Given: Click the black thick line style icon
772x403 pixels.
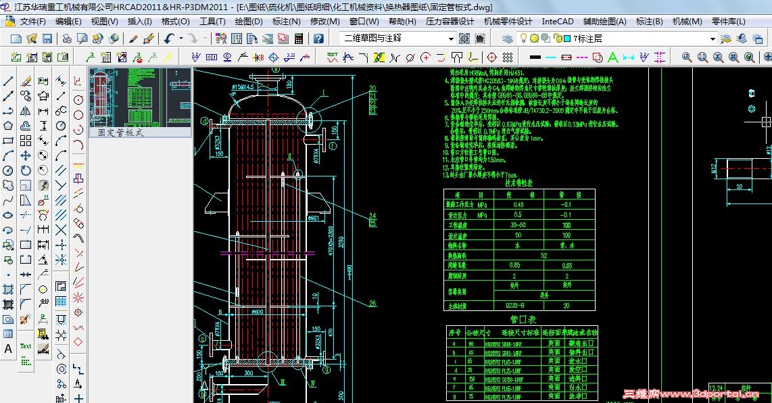Looking at the screenshot, I should point(535,57).
